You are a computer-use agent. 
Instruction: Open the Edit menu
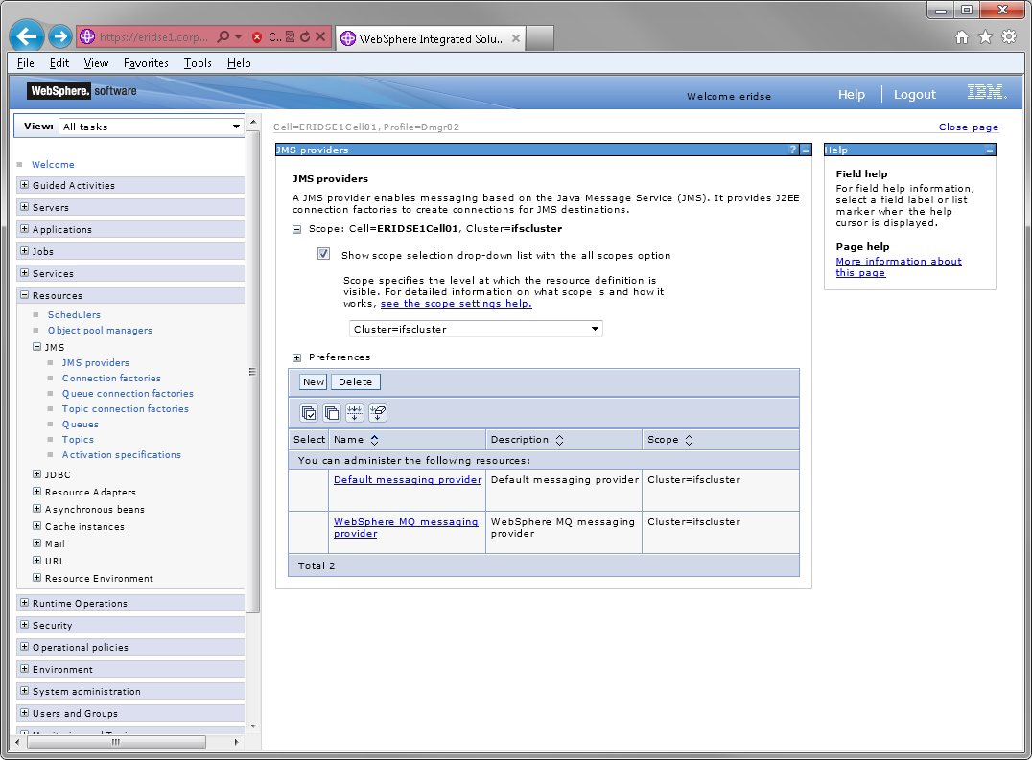[59, 63]
